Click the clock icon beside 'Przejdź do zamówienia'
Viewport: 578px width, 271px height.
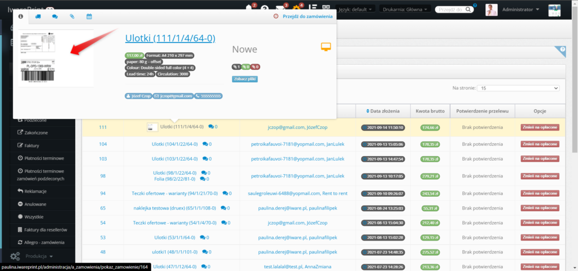(275, 16)
